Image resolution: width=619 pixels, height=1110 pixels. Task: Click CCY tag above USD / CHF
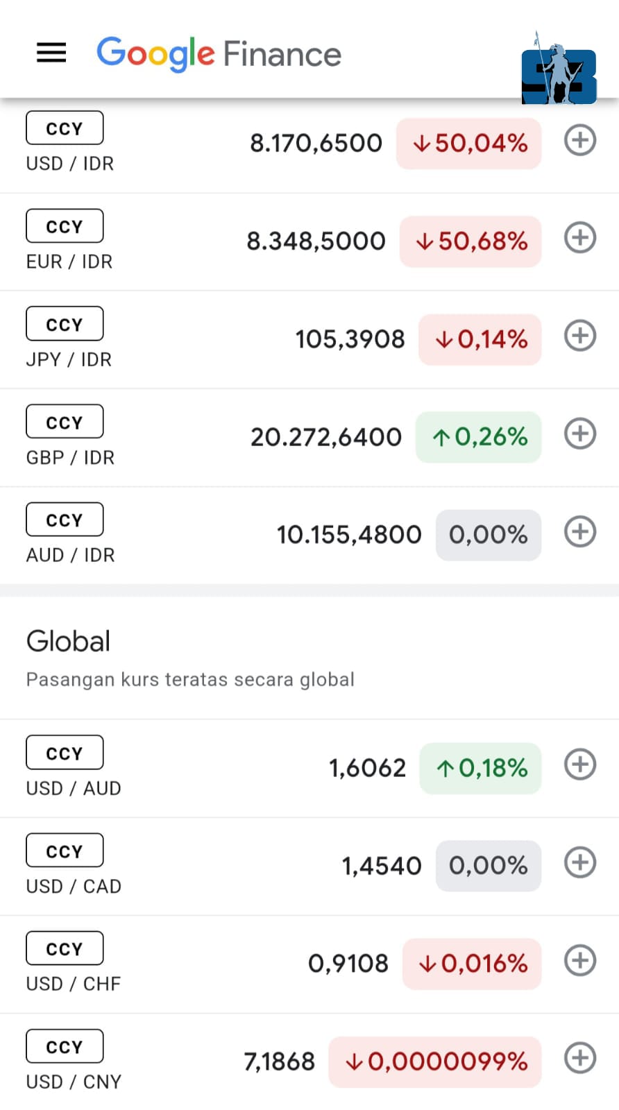pos(65,948)
